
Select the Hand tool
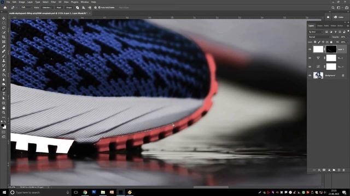pyautogui.click(x=4, y=108)
